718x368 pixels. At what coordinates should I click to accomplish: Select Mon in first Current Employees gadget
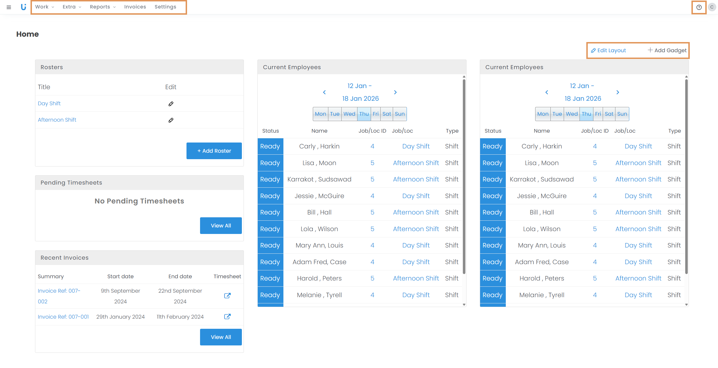320,114
